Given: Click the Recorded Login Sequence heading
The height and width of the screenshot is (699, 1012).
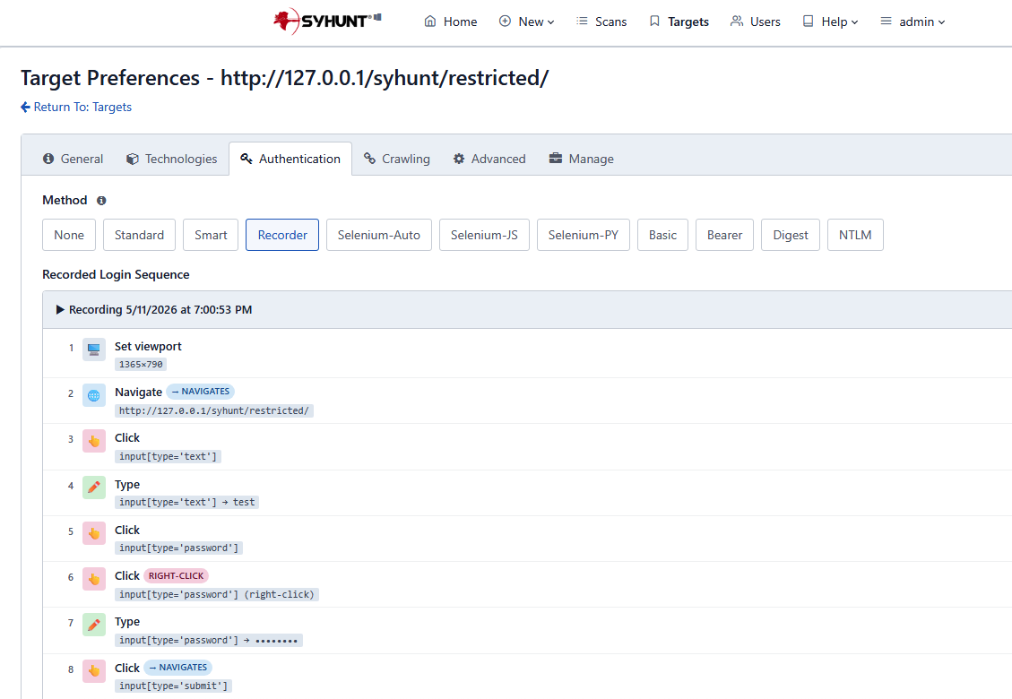Looking at the screenshot, I should pos(117,274).
